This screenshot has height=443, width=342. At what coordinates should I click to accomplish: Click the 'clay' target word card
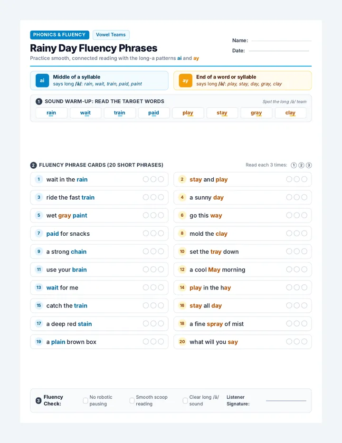pyautogui.click(x=290, y=113)
